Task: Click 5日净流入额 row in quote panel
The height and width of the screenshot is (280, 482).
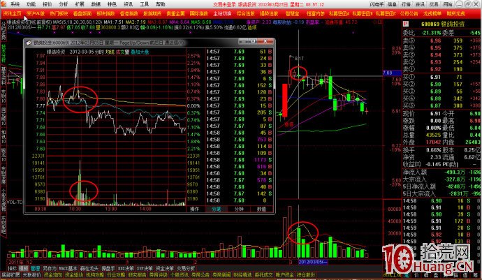Action: pyautogui.click(x=441, y=186)
